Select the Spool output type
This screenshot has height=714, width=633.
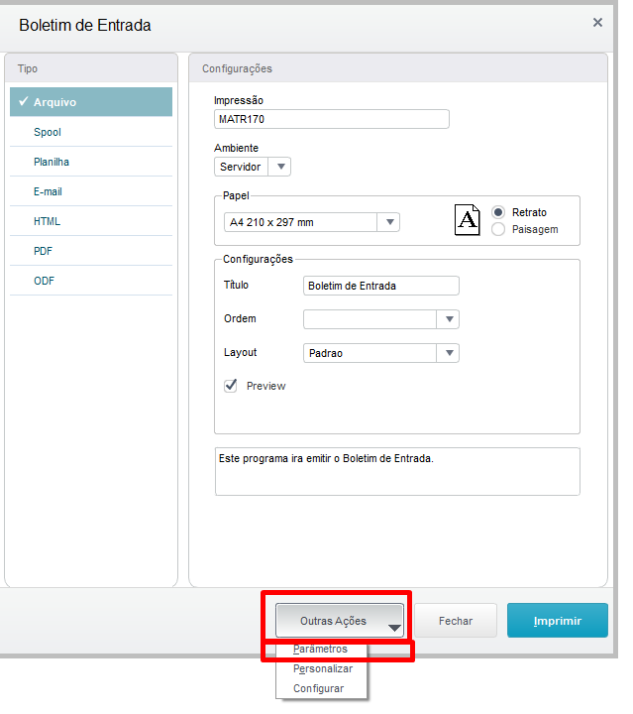(x=91, y=132)
